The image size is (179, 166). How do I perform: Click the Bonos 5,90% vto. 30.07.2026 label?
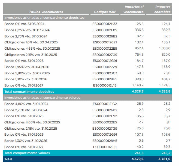26,73
